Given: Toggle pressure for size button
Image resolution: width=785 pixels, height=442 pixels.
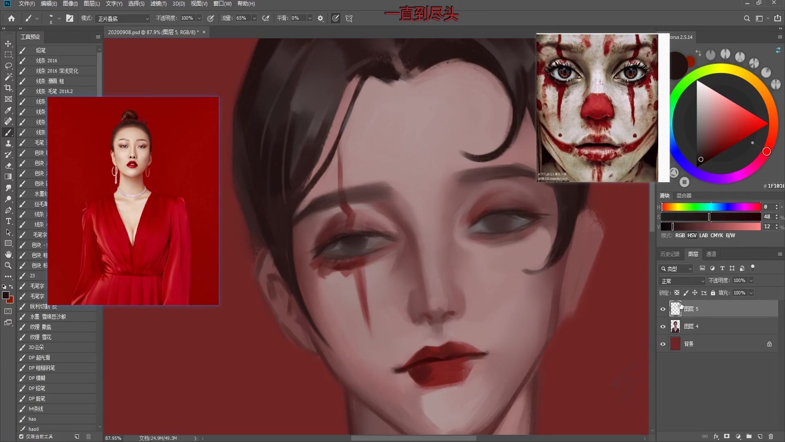Looking at the screenshot, I should click(x=335, y=18).
